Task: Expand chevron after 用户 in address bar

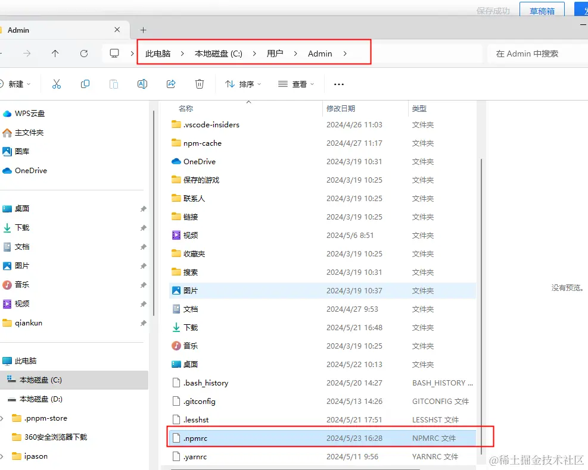Action: [295, 54]
